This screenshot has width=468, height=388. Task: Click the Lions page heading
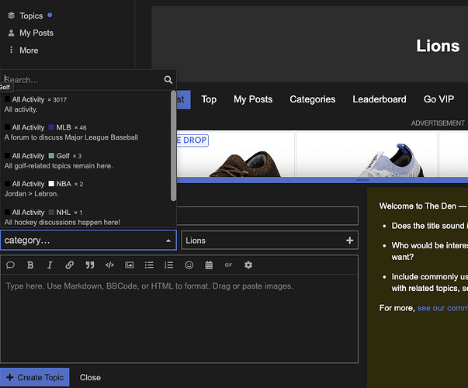coord(438,46)
